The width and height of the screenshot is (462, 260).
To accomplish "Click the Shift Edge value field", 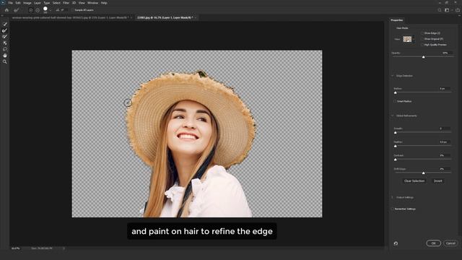I will [445, 169].
